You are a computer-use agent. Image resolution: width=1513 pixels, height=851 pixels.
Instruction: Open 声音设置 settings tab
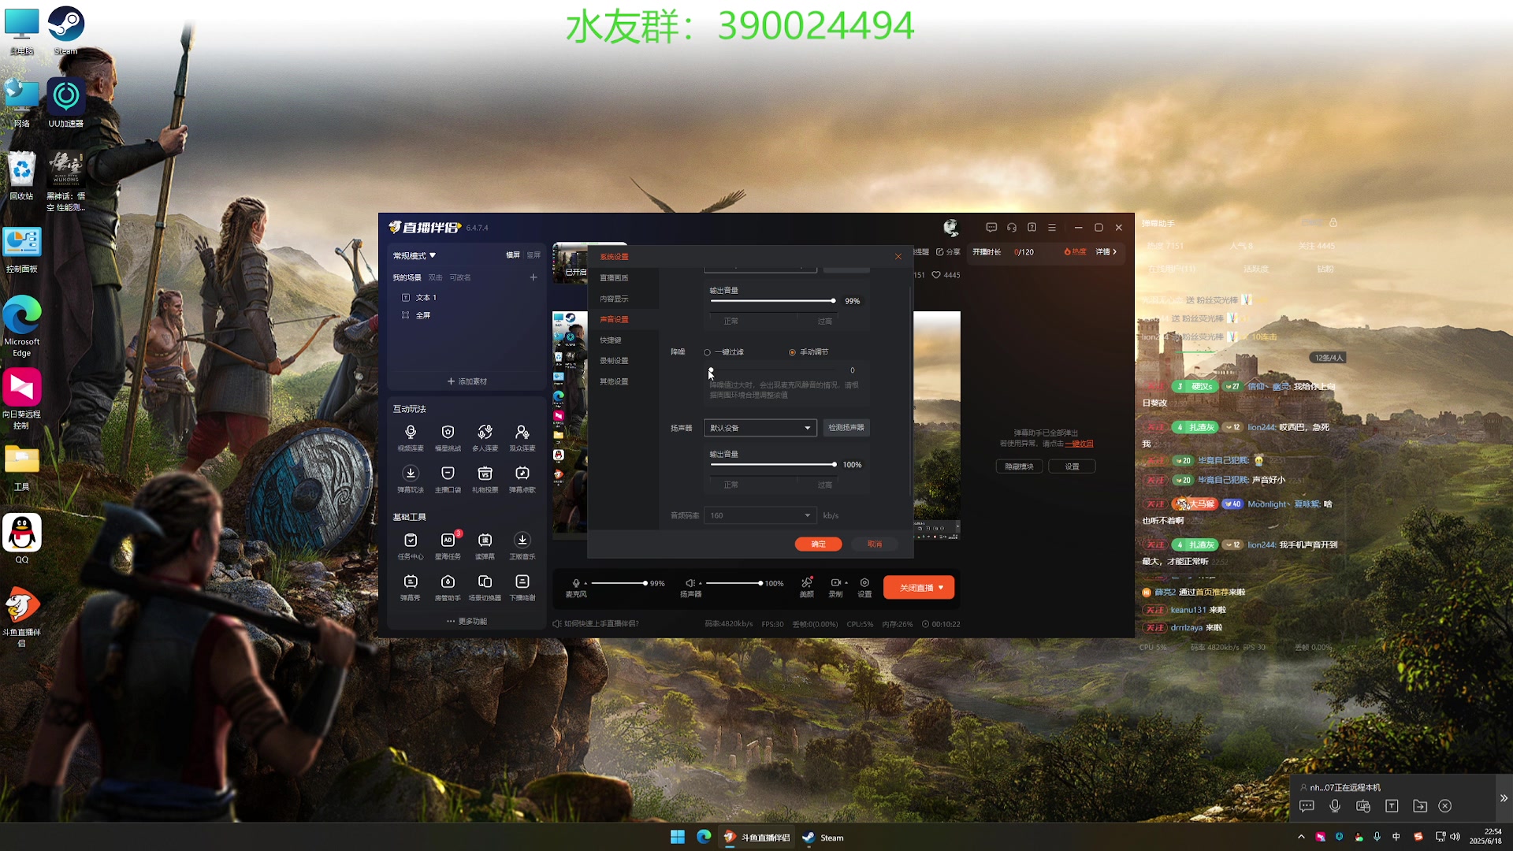[x=614, y=319]
